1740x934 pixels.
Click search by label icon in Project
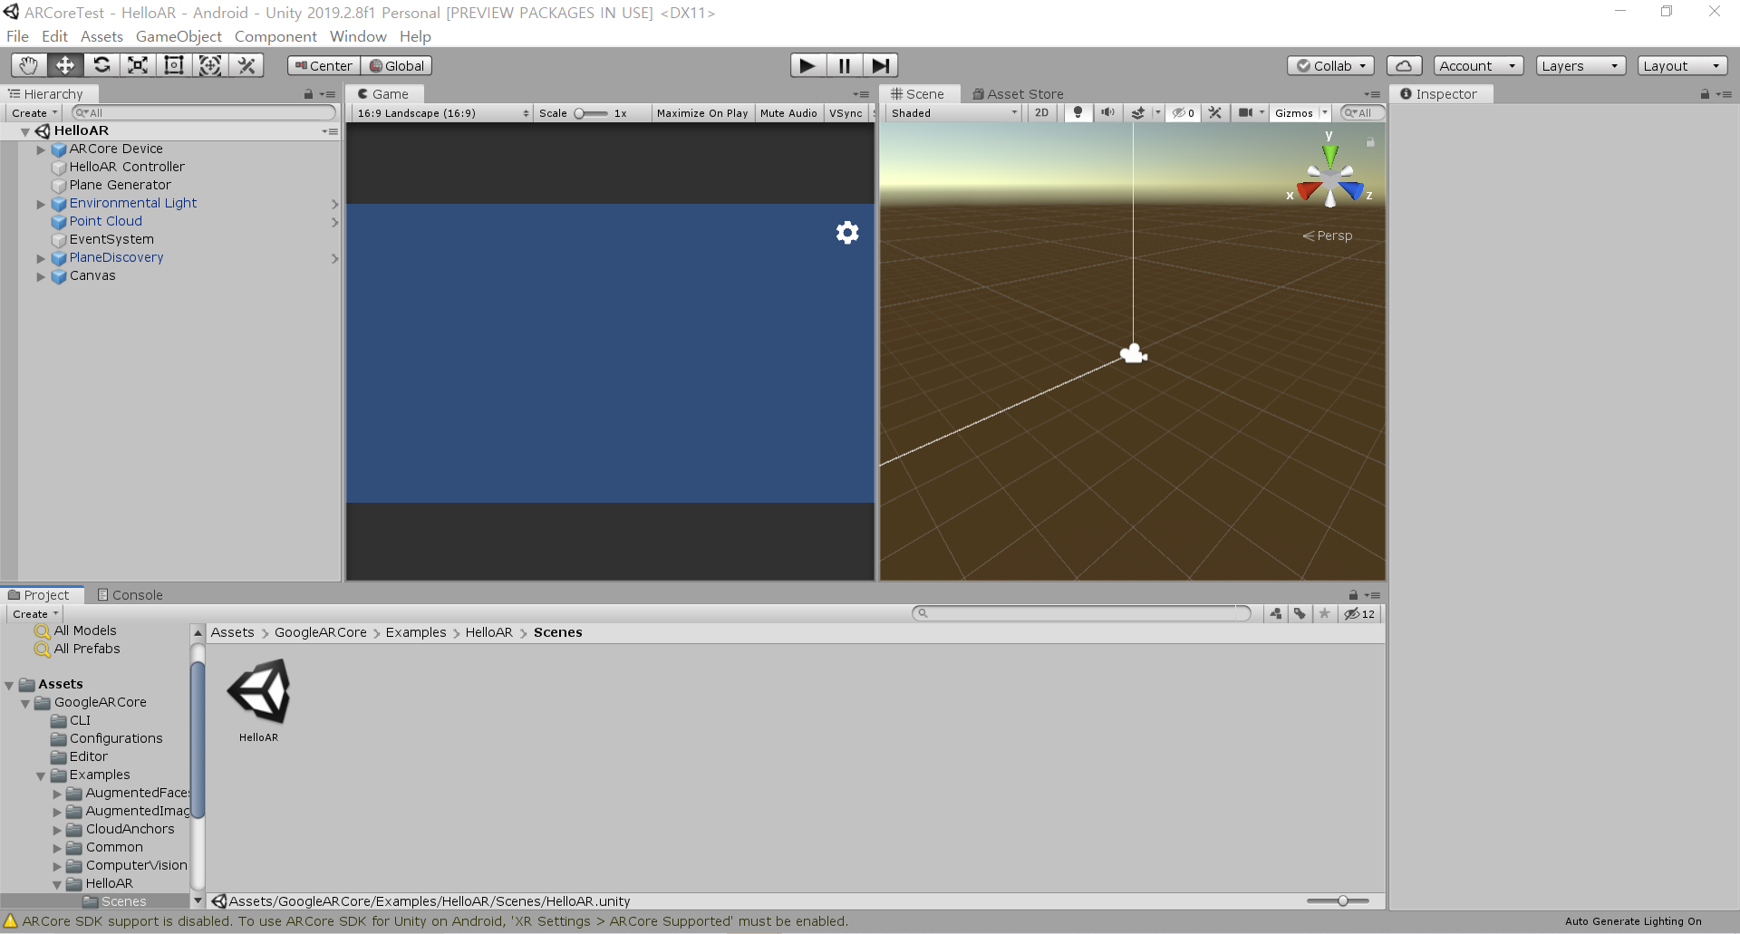1300,613
